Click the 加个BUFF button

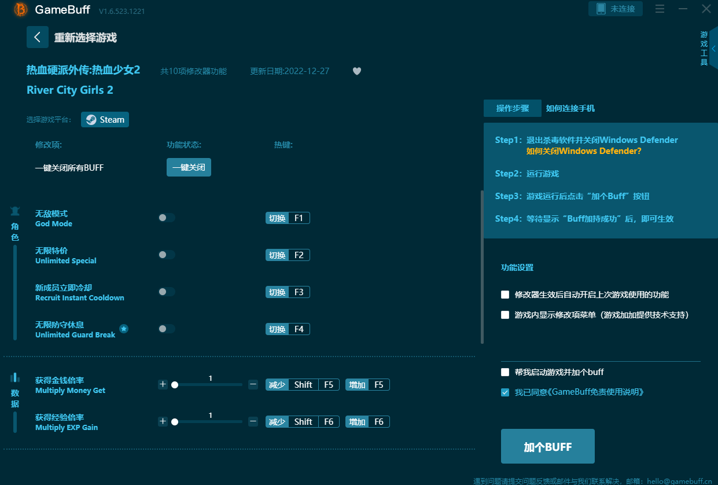point(548,446)
